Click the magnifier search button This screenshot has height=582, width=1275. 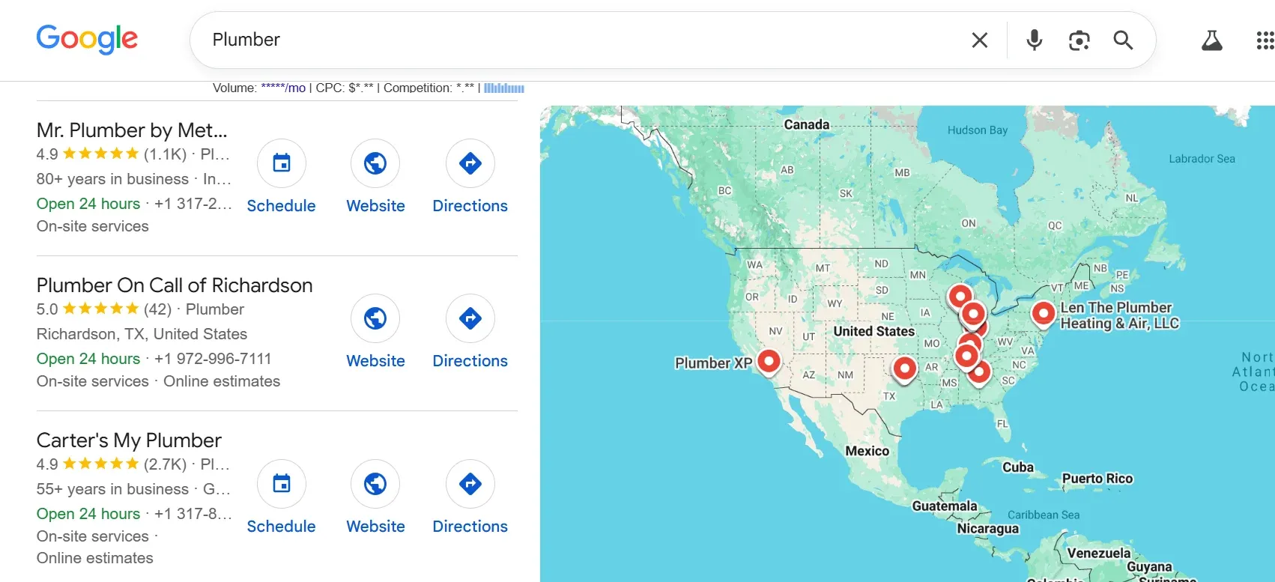coord(1123,40)
